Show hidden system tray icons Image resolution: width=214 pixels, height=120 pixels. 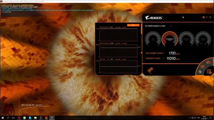(190, 118)
